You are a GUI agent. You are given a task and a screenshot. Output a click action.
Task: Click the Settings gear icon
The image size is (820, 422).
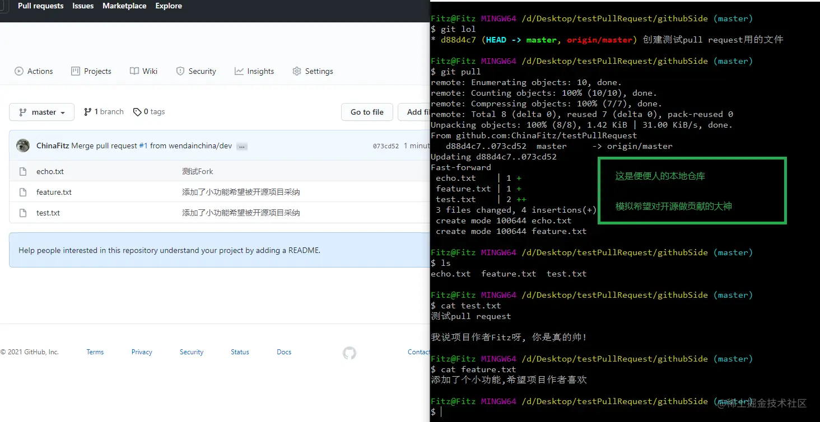coord(297,71)
